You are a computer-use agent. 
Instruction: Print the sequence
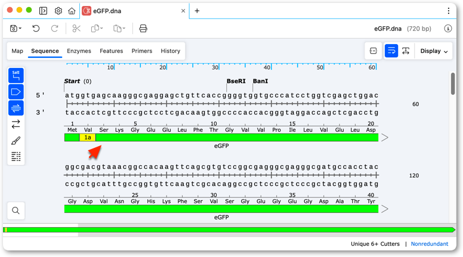click(x=143, y=29)
